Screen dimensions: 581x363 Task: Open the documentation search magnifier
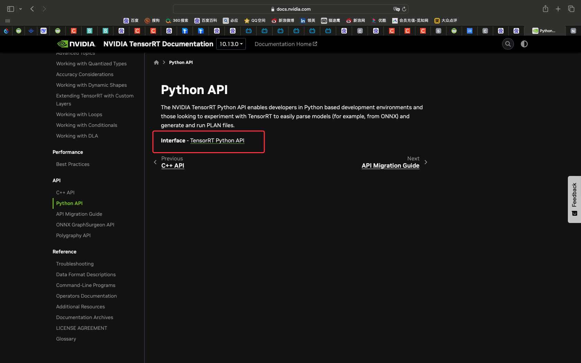pos(508,44)
